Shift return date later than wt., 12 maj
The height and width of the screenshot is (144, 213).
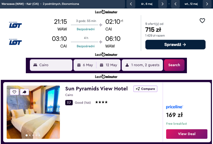tap(207, 4)
